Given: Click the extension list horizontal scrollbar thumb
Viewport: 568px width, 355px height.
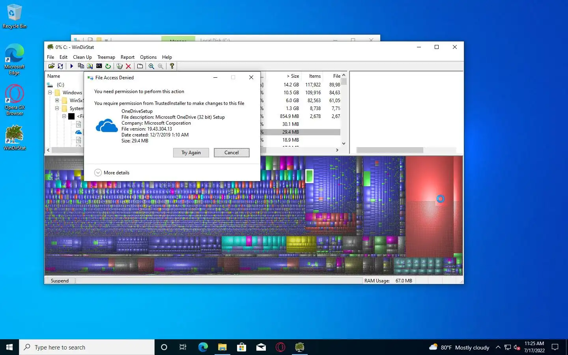Looking at the screenshot, I should pos(390,150).
